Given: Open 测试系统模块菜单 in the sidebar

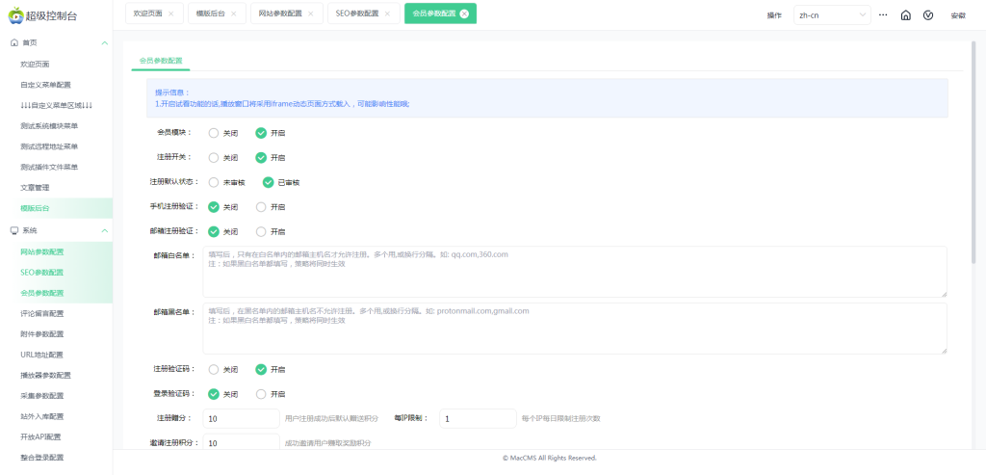Looking at the screenshot, I should coord(57,126).
